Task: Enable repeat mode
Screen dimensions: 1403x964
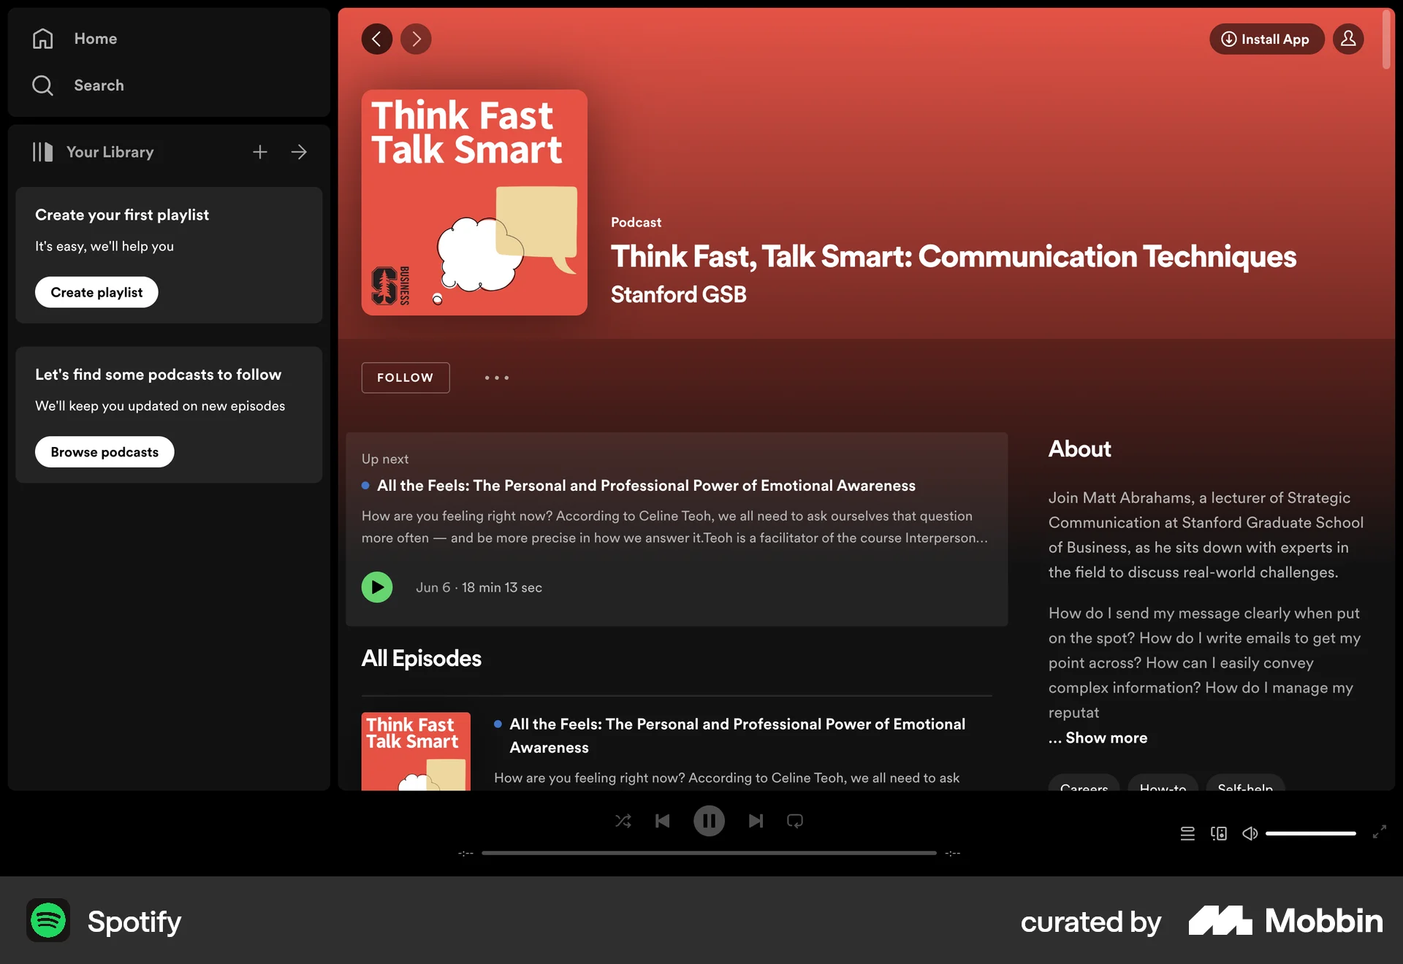Action: click(795, 821)
